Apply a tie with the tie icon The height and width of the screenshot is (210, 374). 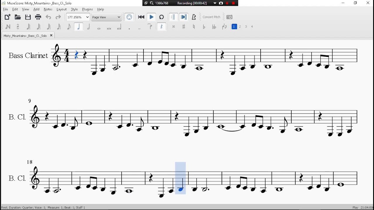click(150, 27)
